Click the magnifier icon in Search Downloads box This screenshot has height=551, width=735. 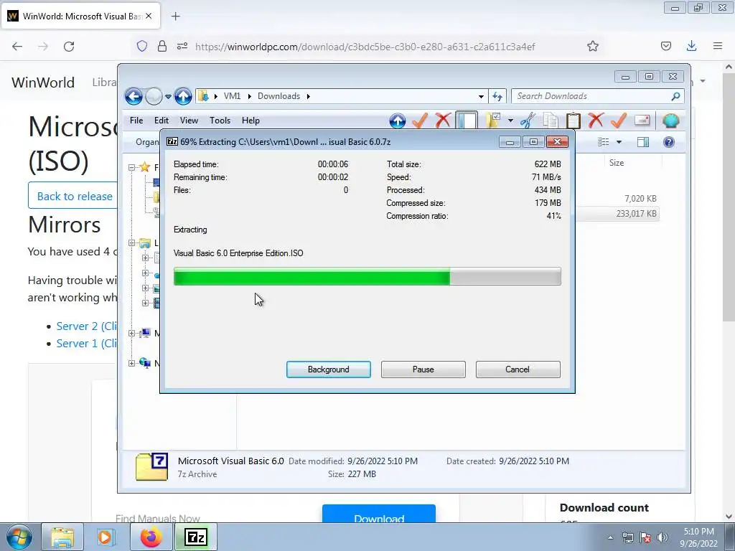click(675, 96)
